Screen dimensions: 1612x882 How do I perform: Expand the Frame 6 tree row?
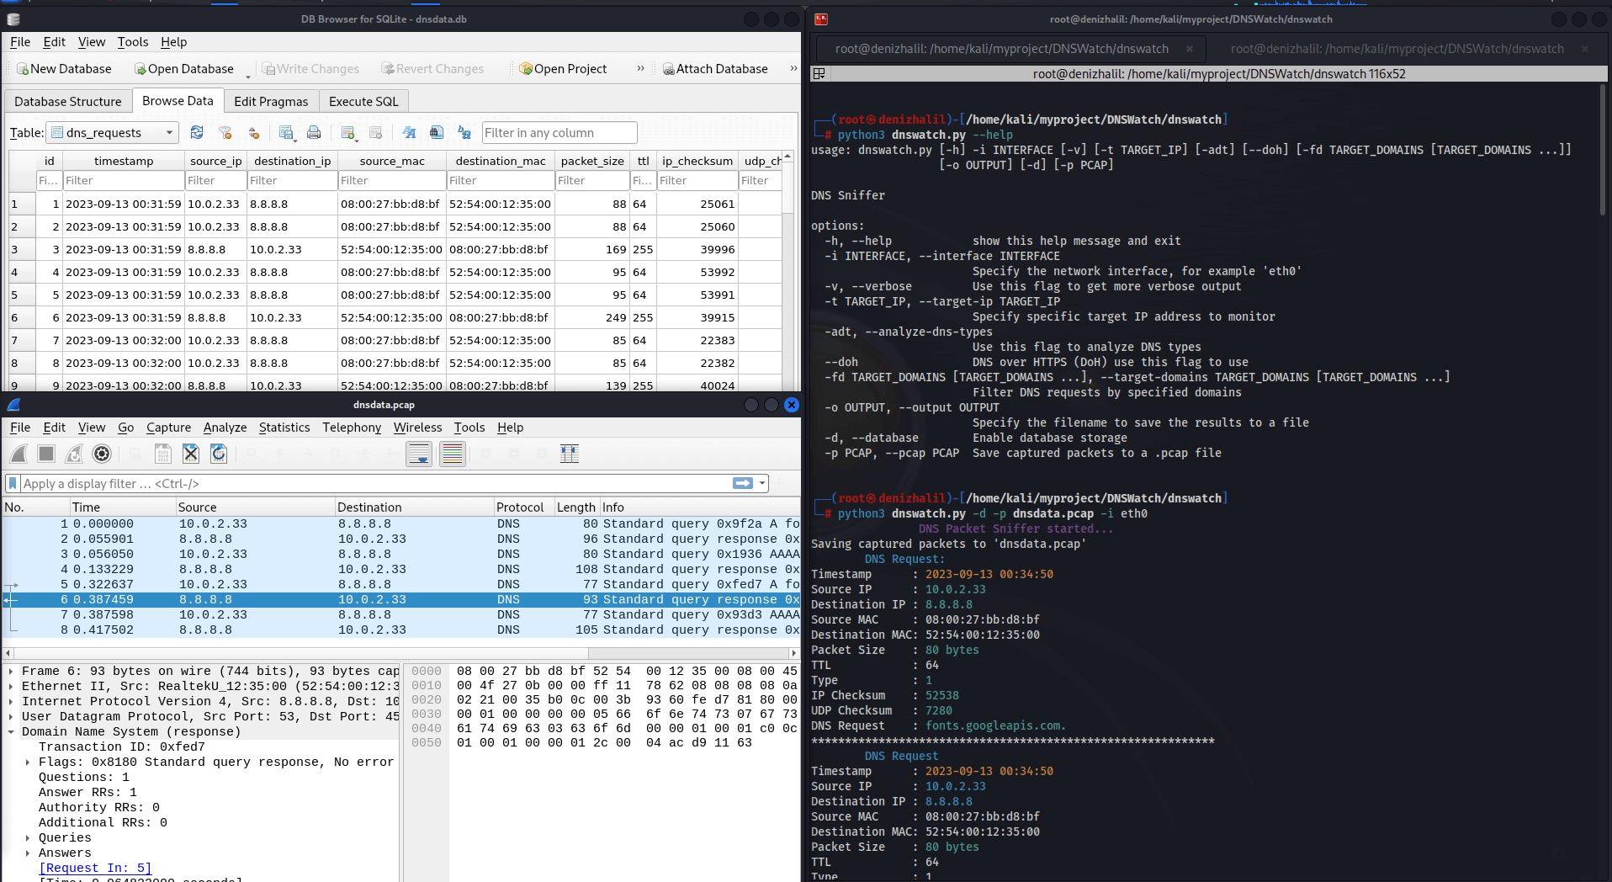(x=10, y=672)
